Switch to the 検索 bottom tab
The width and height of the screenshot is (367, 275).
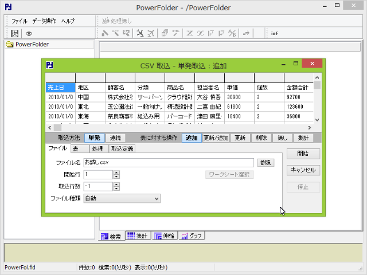(x=112, y=237)
